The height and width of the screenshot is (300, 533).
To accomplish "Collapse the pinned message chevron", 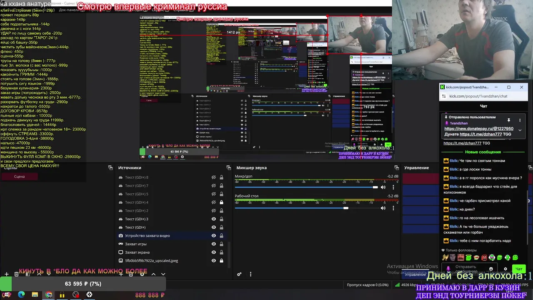I will click(x=520, y=130).
